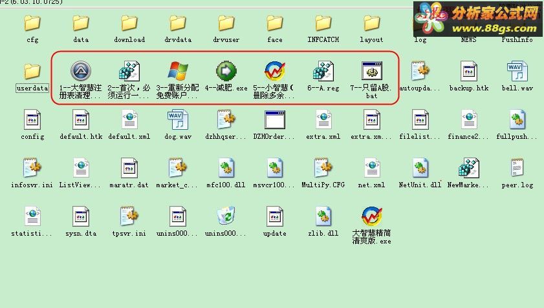Click the 5--小智慧 删除多余 program icon

[275, 72]
